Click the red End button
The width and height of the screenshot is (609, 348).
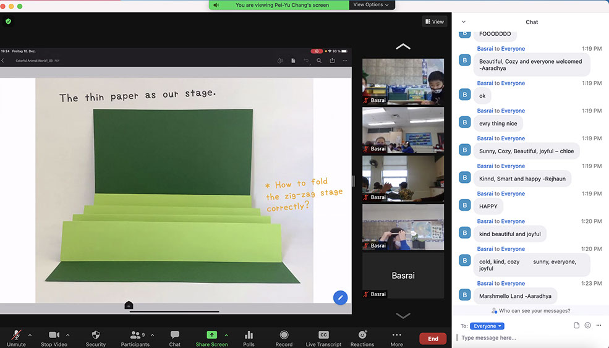(433, 338)
